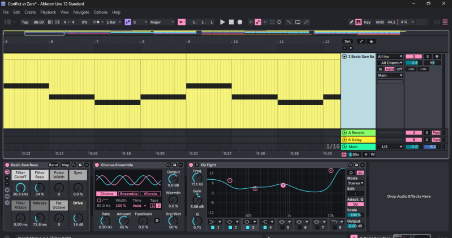Screen dimensions: 452x238
Task: Open the Major scale mode dropdown
Action: [162, 22]
